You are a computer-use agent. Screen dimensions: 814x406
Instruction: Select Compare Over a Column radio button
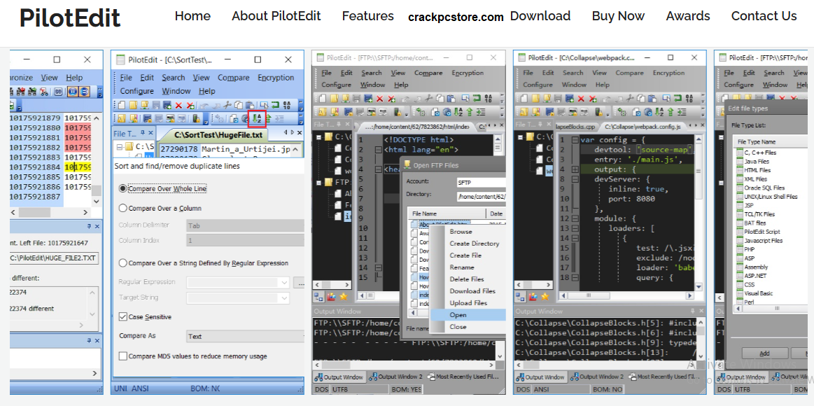pyautogui.click(x=123, y=208)
